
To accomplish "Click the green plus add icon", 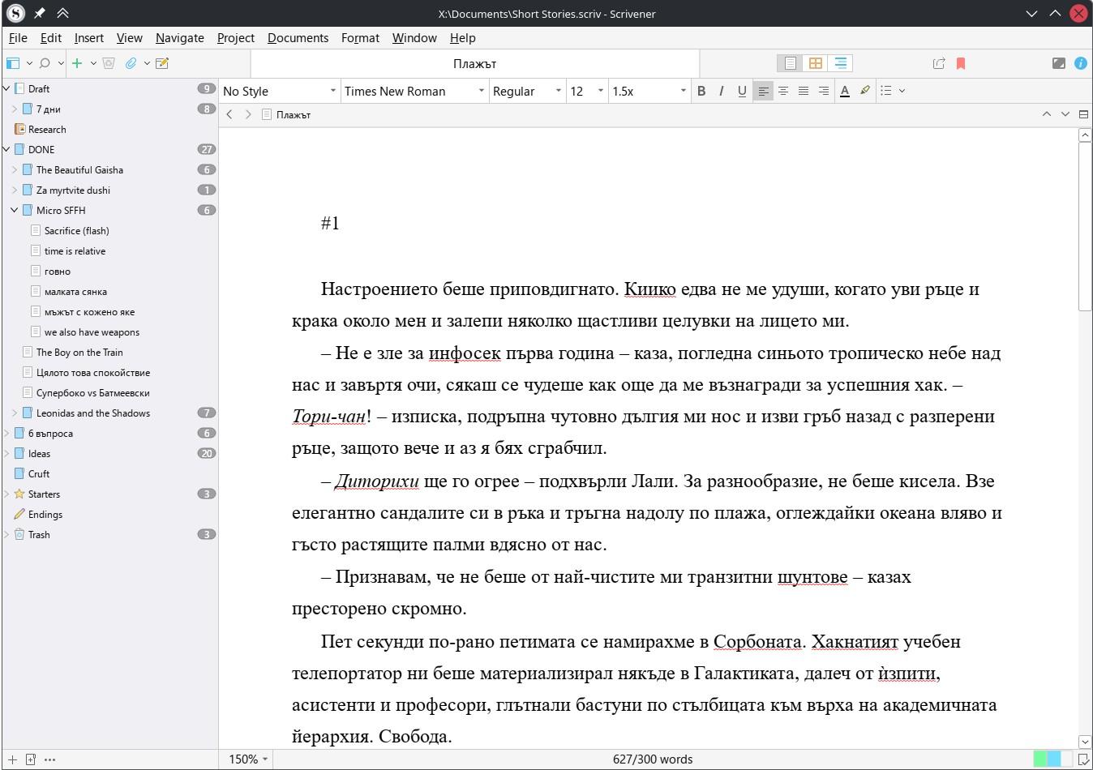I will pyautogui.click(x=77, y=63).
